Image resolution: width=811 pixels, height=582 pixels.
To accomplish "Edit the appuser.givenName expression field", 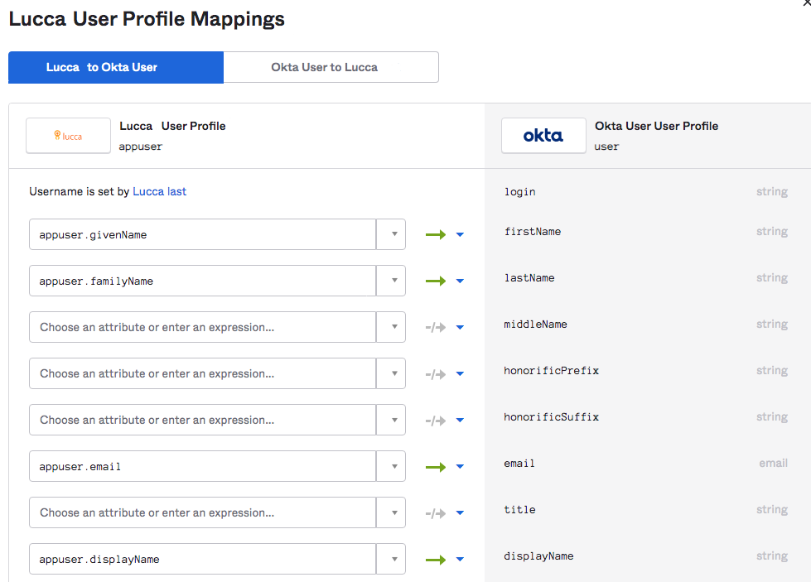I will pos(203,234).
